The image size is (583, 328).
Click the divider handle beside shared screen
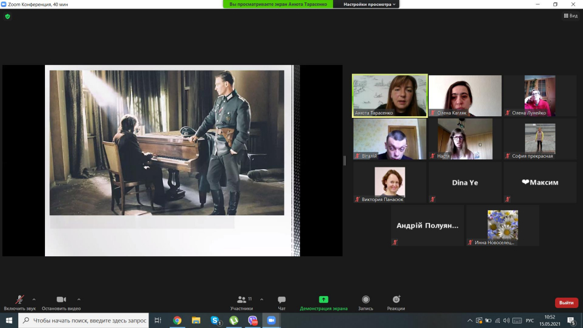click(344, 161)
